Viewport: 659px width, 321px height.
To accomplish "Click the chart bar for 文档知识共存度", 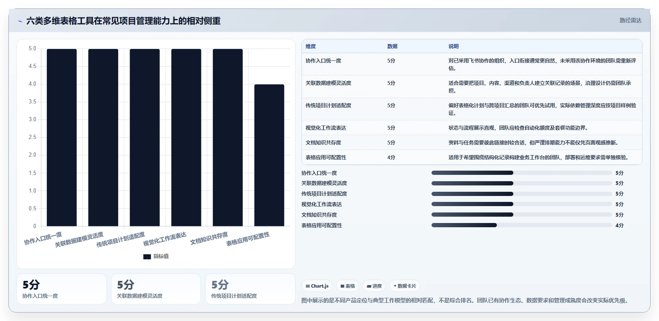I will tap(228, 137).
